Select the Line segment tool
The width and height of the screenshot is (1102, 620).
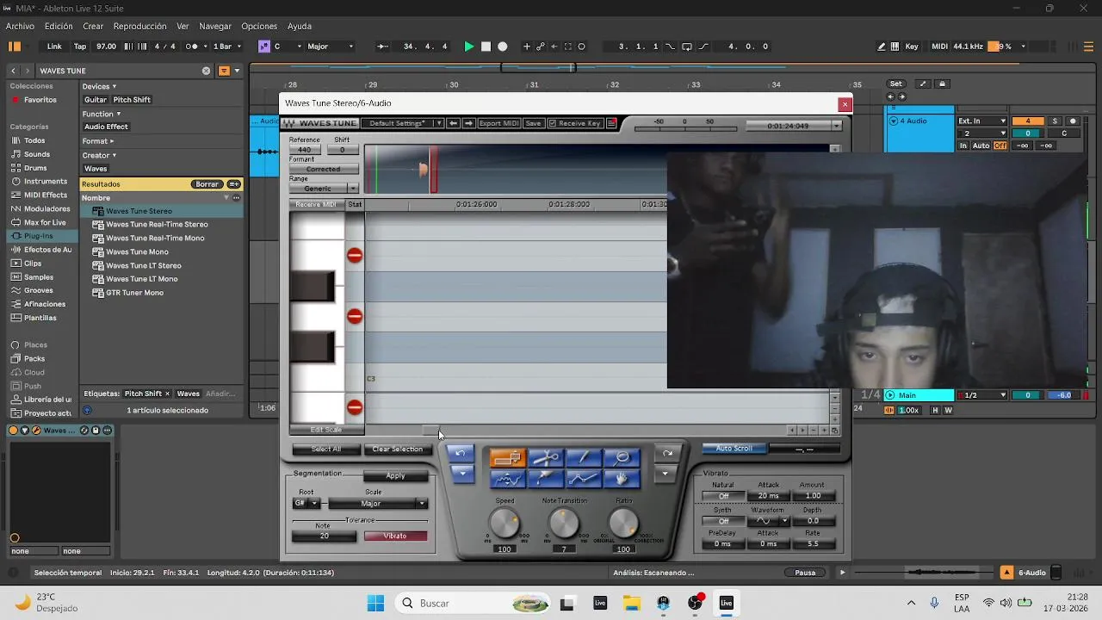584,478
